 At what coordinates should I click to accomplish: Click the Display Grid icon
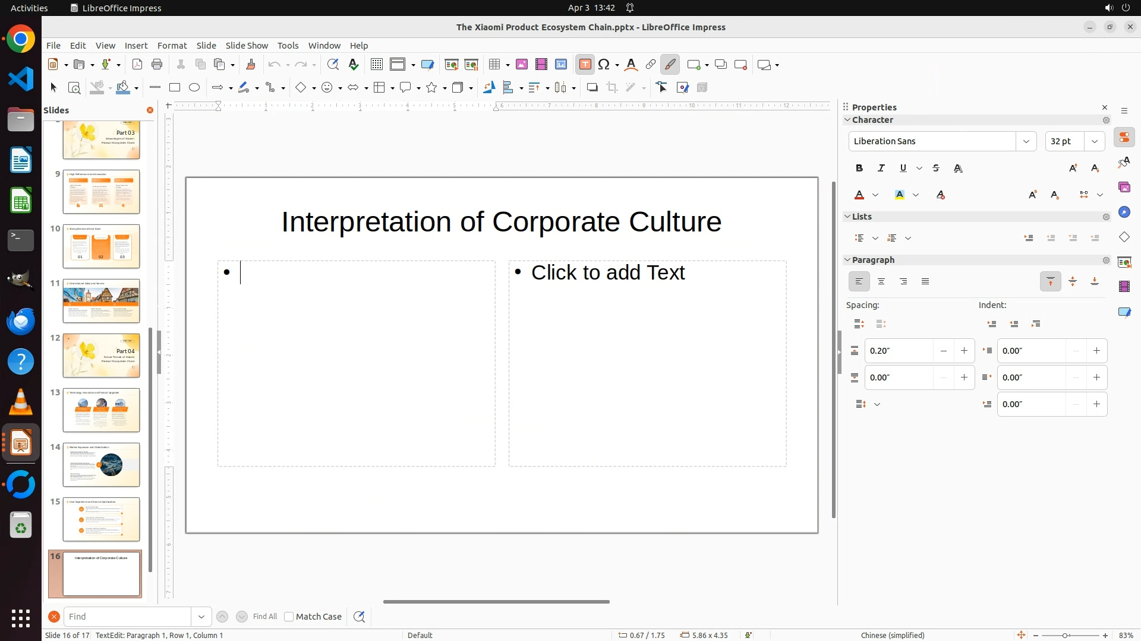pos(376,65)
